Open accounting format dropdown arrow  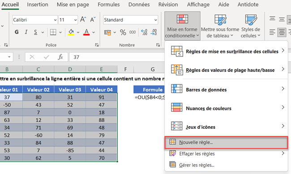coord(115,32)
